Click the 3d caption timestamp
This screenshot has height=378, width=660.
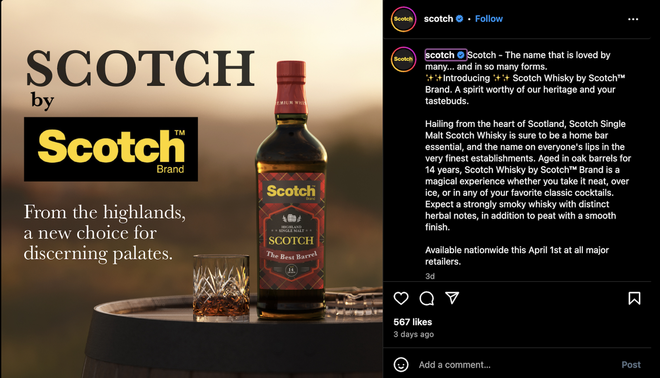[x=430, y=276]
